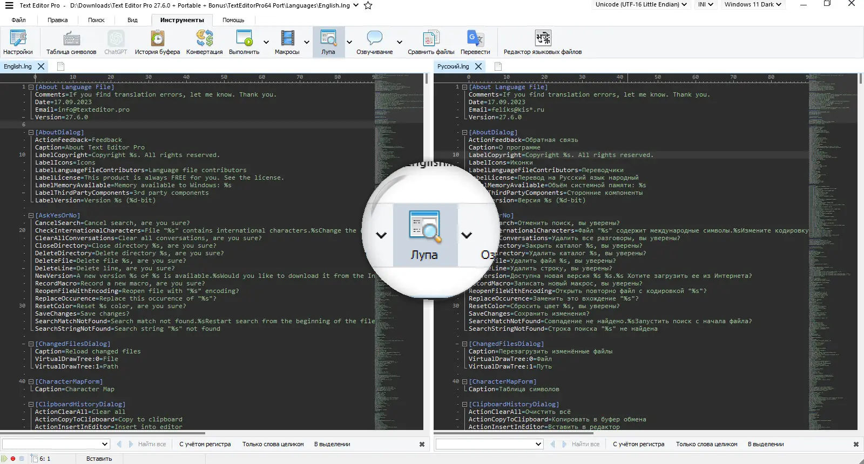Viewport: 864px width, 464px height.
Task: Open the hamburger menu in the title bar
Action: point(9,5)
